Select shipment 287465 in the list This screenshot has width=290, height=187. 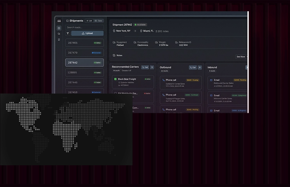[x=85, y=43]
